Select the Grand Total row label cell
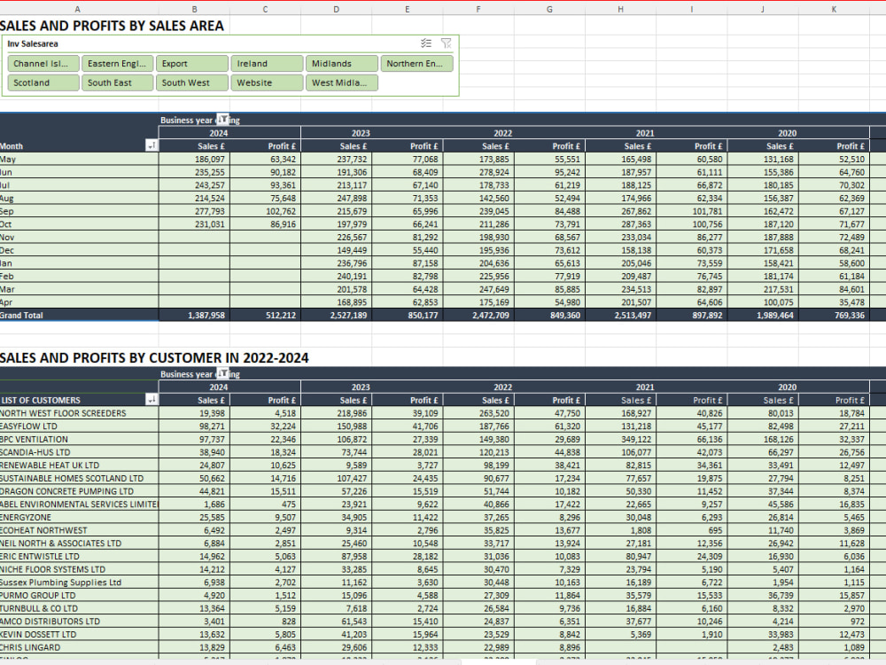This screenshot has height=665, width=886. point(53,315)
